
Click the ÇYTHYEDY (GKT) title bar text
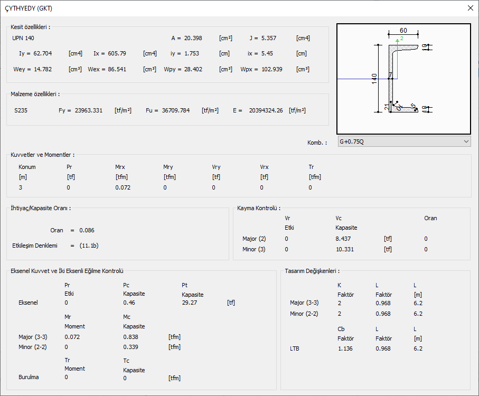29,8
